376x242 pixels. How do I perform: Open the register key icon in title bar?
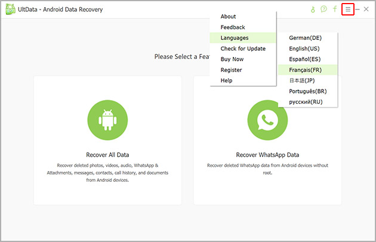click(x=313, y=10)
